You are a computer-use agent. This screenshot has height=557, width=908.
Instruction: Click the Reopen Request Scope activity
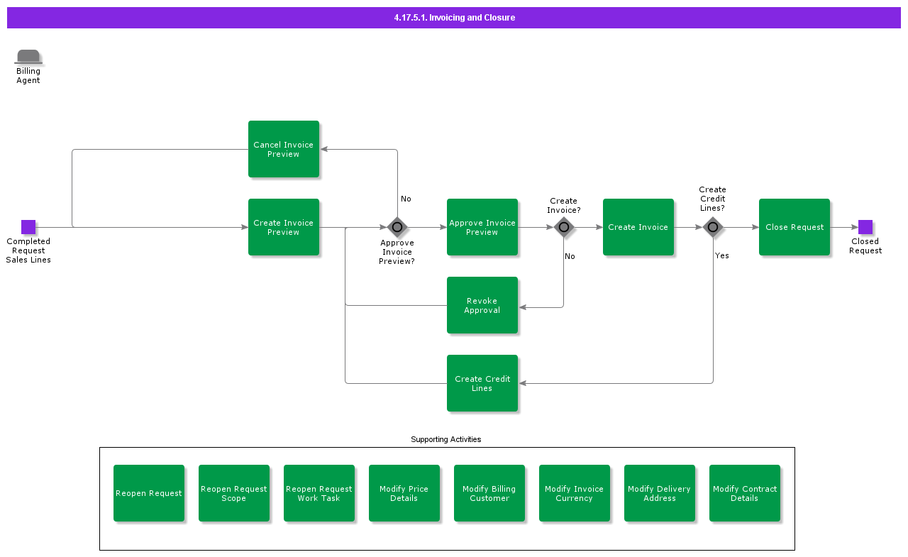[234, 493]
